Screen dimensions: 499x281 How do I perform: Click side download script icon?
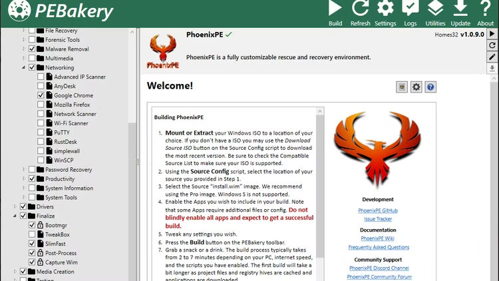tap(492, 69)
